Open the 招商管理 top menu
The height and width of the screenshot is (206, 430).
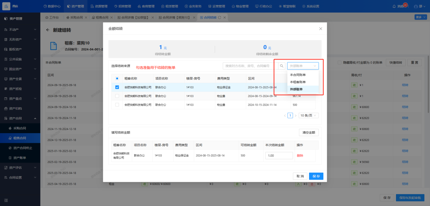(x=122, y=6)
